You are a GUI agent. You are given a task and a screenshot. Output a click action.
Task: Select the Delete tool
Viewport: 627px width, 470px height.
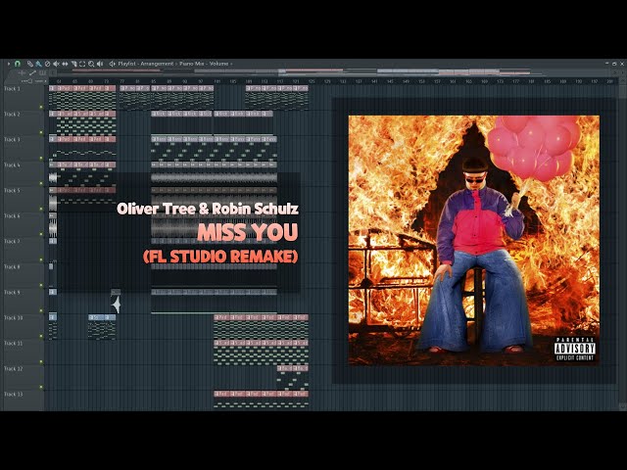pos(47,64)
